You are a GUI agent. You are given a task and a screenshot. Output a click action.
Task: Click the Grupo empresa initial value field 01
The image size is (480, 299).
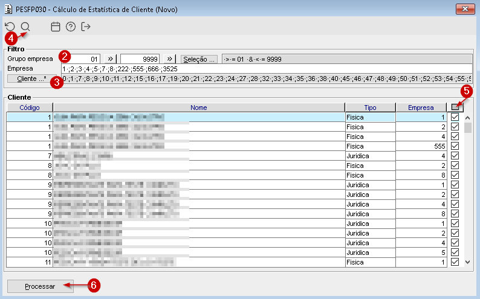(80, 59)
